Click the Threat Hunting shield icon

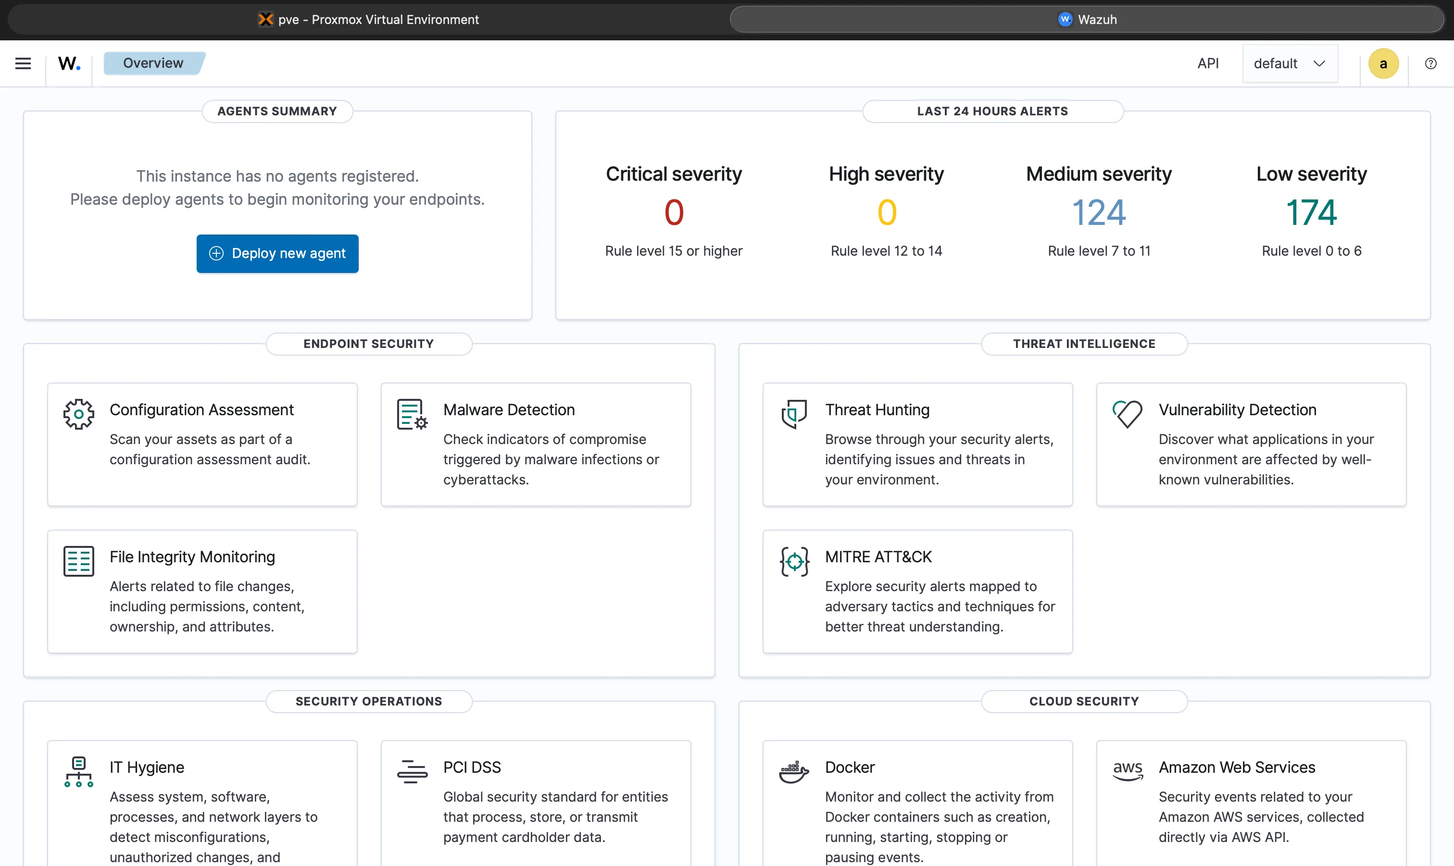tap(794, 414)
